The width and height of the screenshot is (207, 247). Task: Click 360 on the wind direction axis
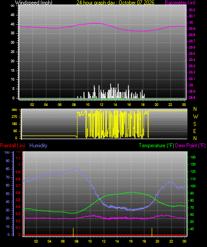[14, 110]
